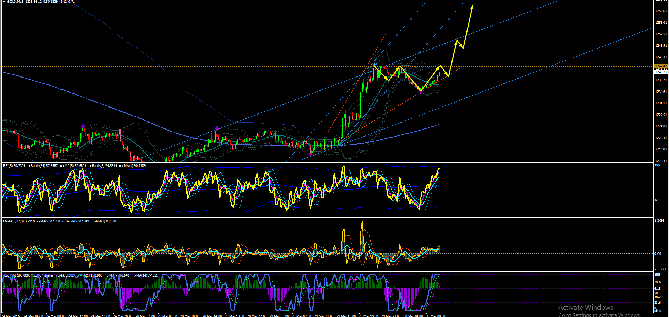
Task: Click the triangle beside GOLD,M15 title
Action: [x=4, y=2]
